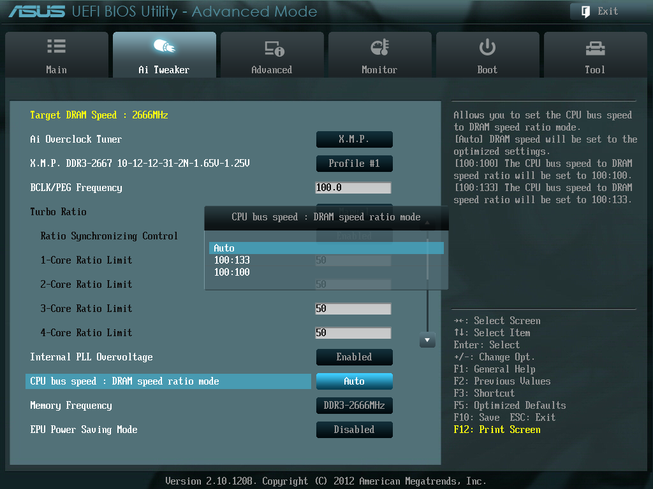
Task: Click the Ai Tweaker rocket icon
Action: [x=164, y=46]
